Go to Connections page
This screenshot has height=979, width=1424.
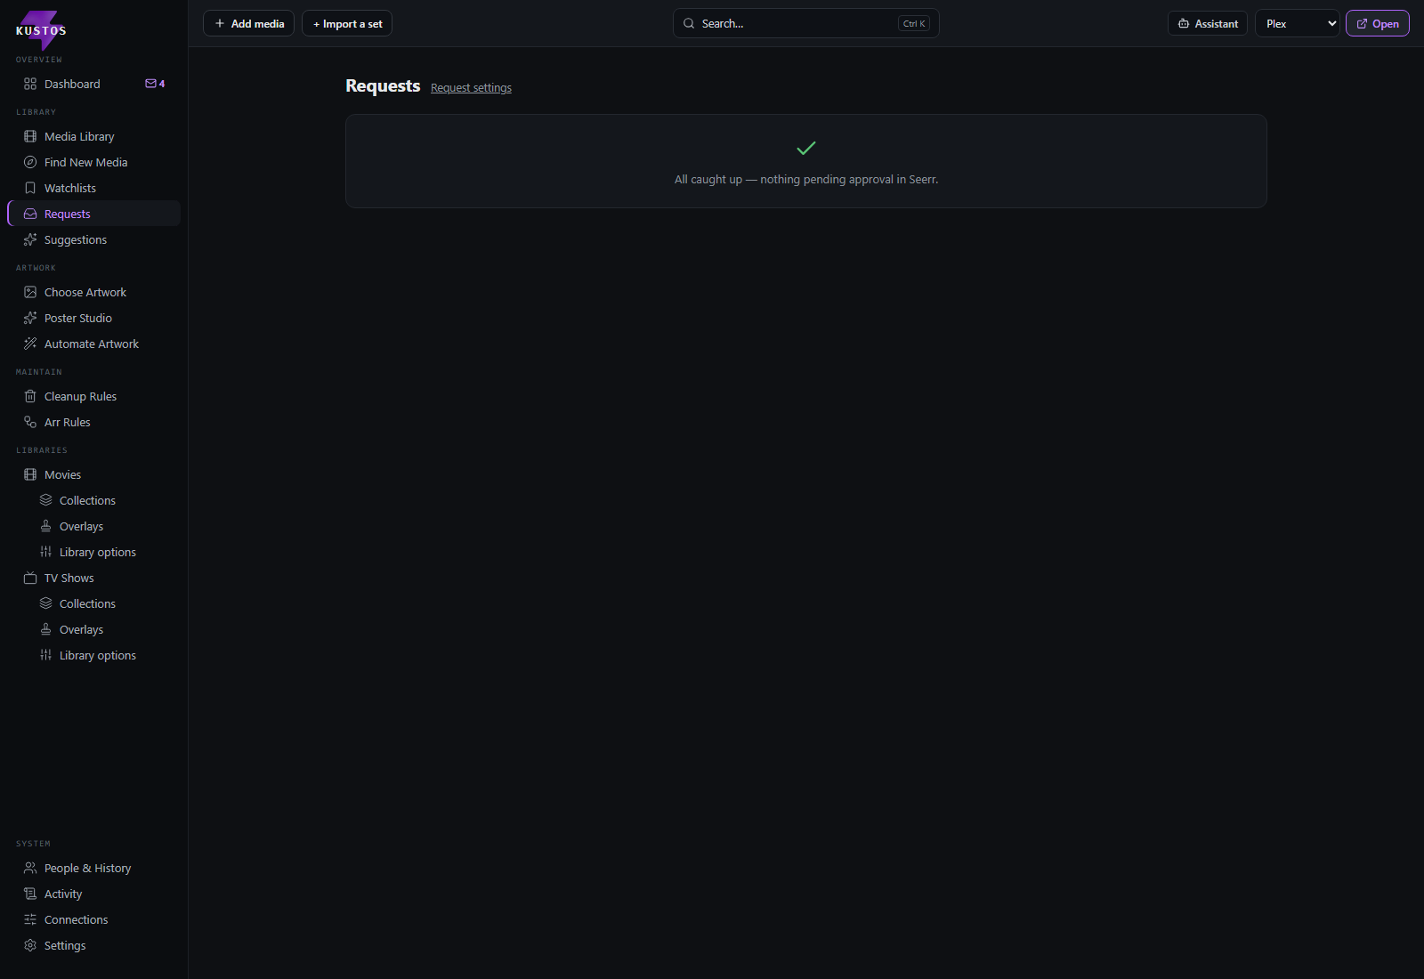(94, 919)
